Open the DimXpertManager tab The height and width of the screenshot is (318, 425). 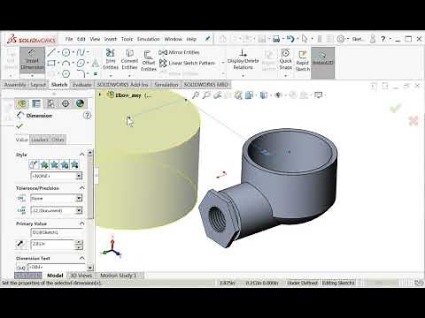click(x=66, y=103)
